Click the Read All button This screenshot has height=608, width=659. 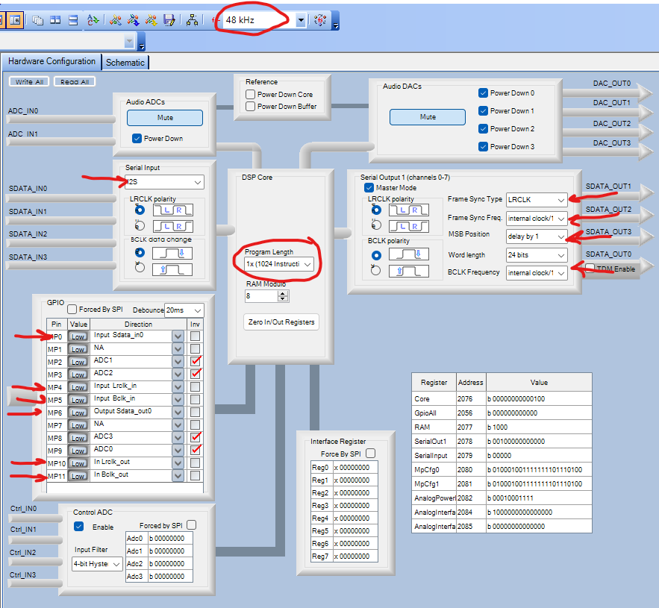pos(75,81)
